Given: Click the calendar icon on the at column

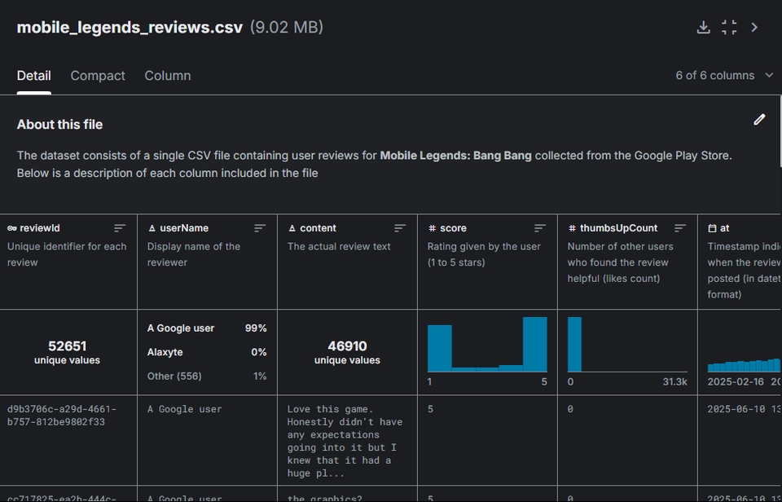Looking at the screenshot, I should pos(710,228).
